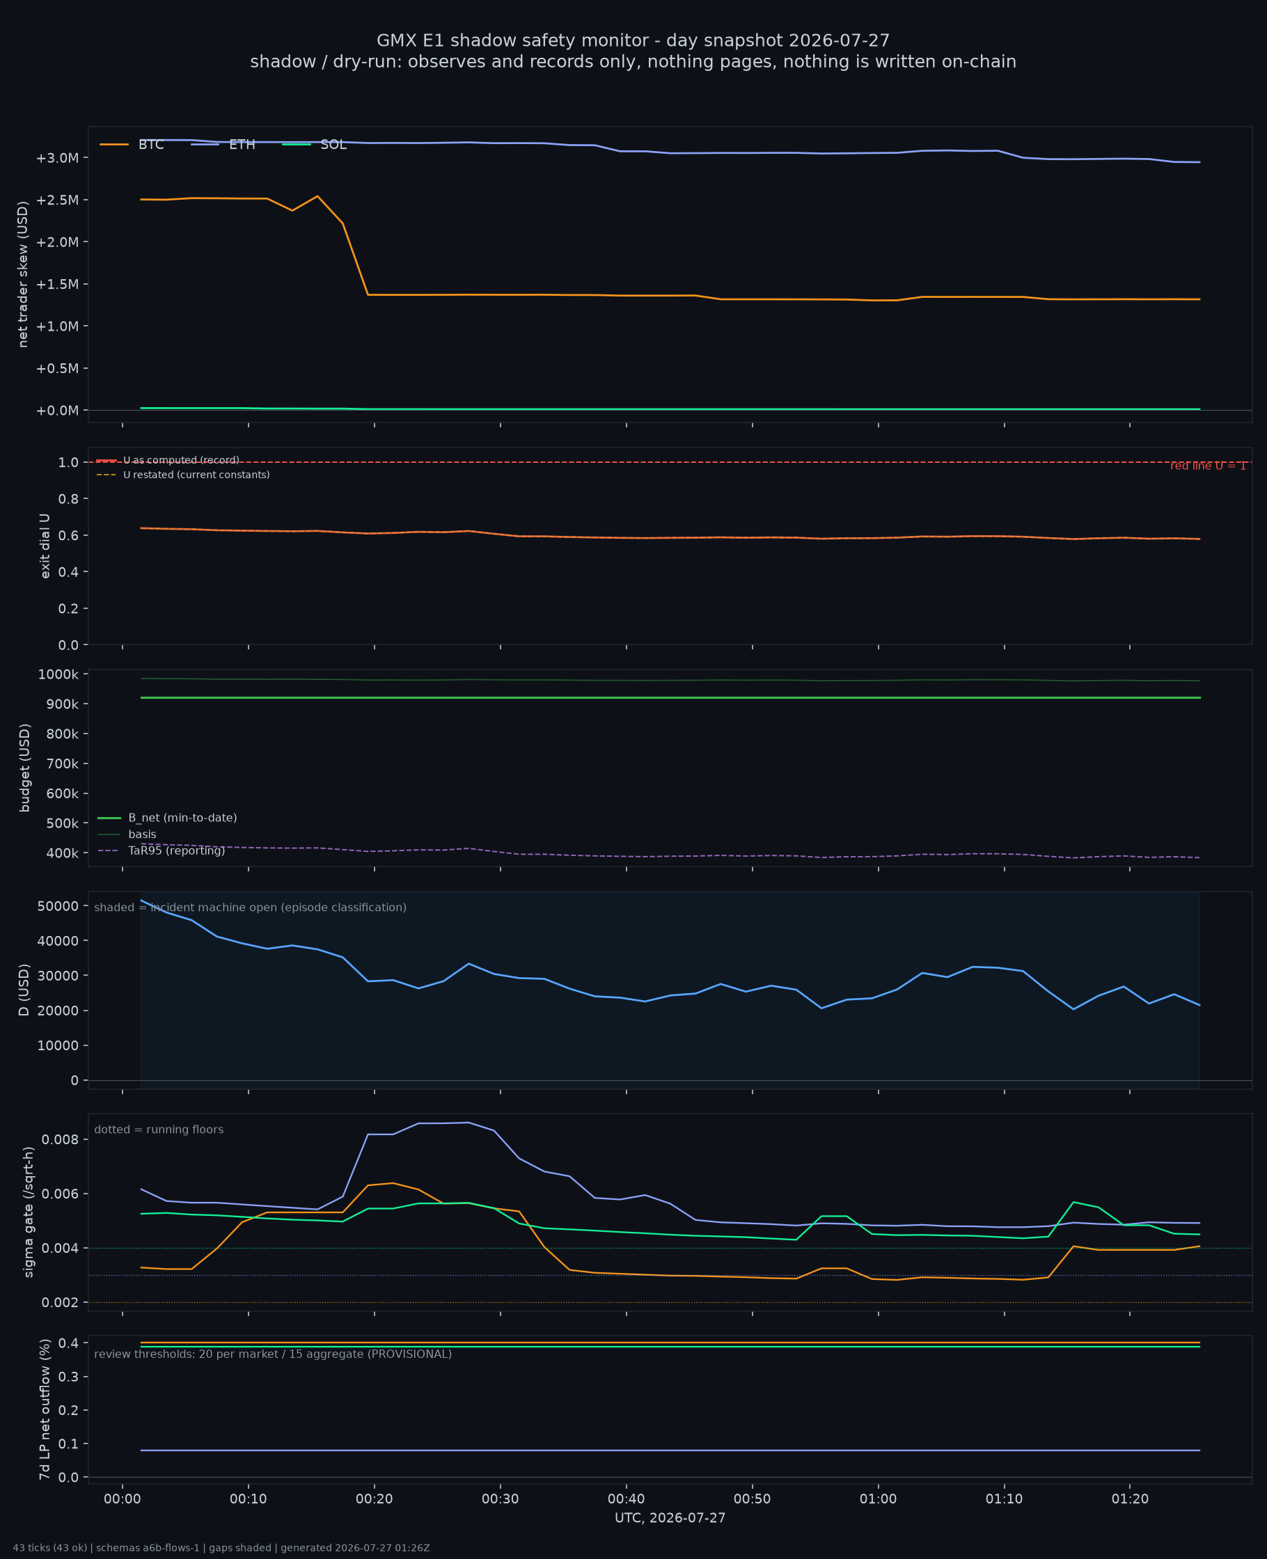Click the '+0.0M' tick label
Screen dimensions: 1267x1559
click(x=57, y=411)
